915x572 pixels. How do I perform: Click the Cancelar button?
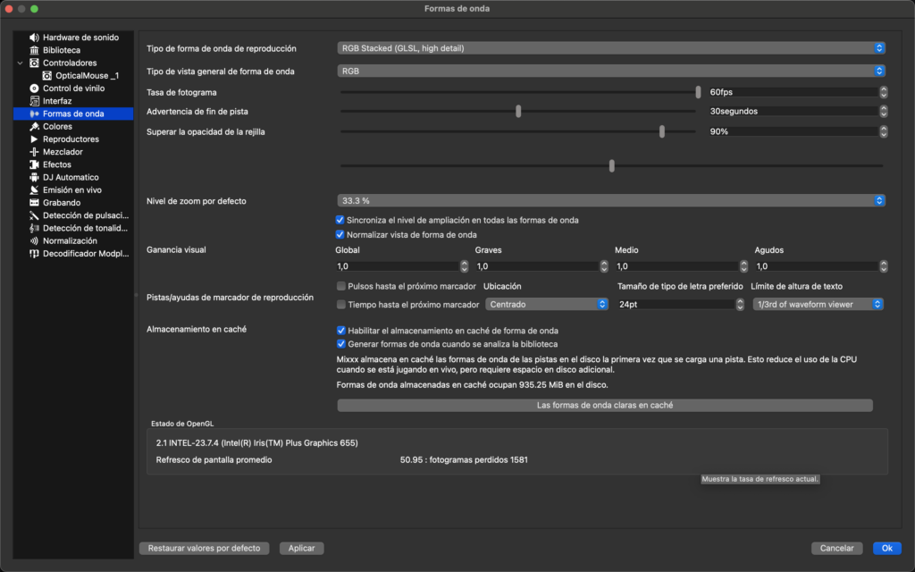click(x=836, y=548)
